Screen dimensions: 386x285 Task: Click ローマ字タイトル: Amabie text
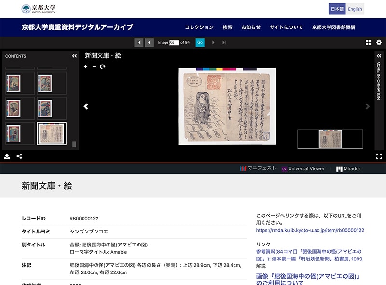(98, 252)
